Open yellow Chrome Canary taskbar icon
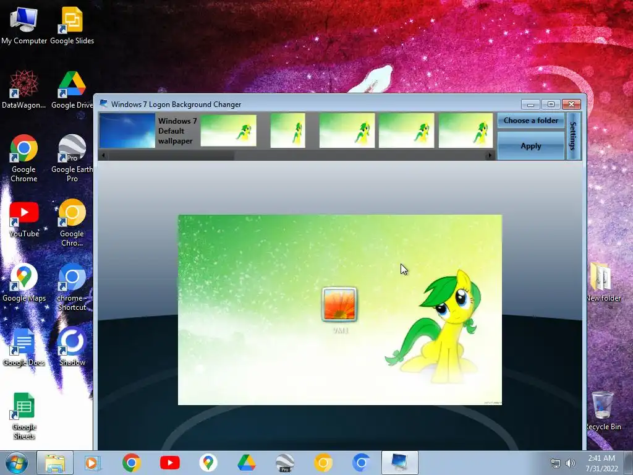Image resolution: width=633 pixels, height=475 pixels. click(x=323, y=463)
